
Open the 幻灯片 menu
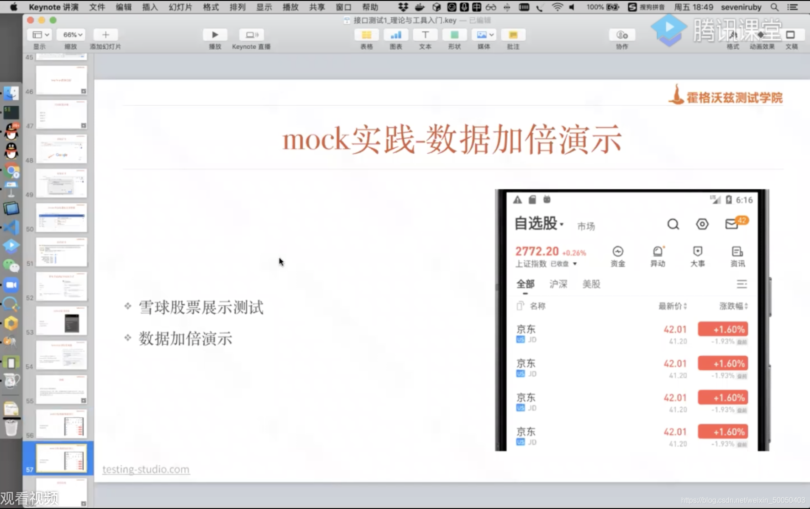(x=180, y=7)
